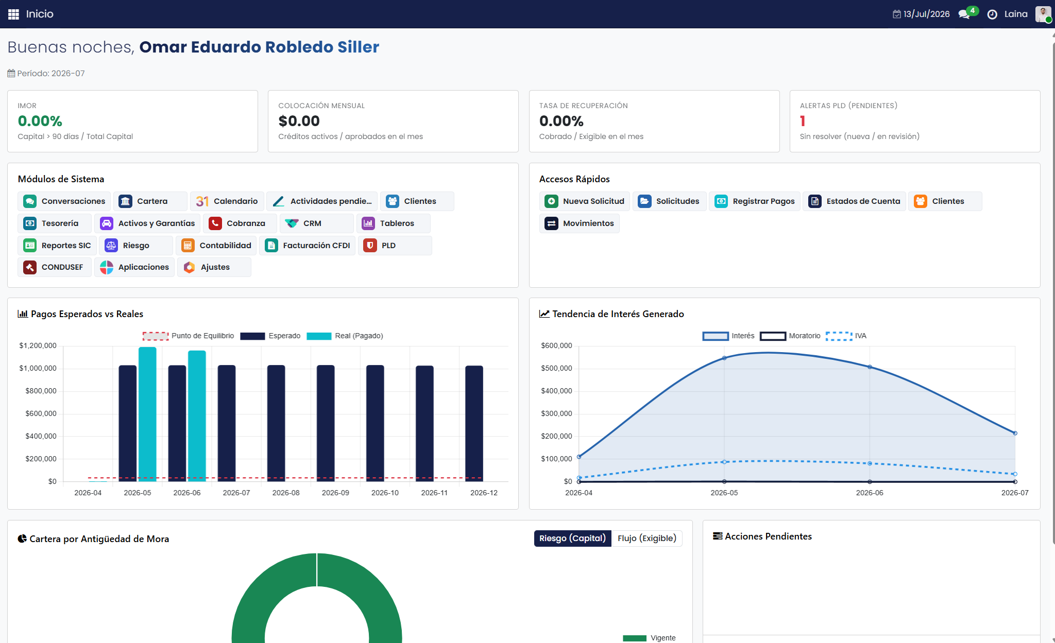Viewport: 1055px width, 643px height.
Task: Switch to Riesgo (Capital) view
Action: coord(572,538)
